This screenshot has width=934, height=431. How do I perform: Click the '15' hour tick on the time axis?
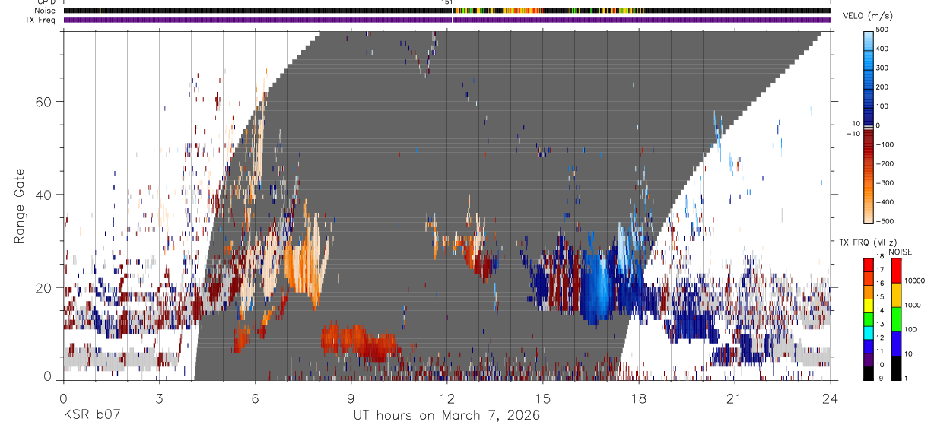click(x=543, y=398)
